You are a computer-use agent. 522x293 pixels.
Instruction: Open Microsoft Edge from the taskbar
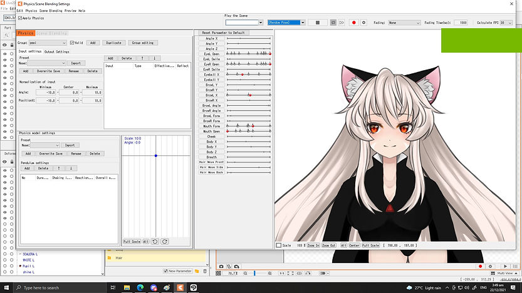pos(140,288)
